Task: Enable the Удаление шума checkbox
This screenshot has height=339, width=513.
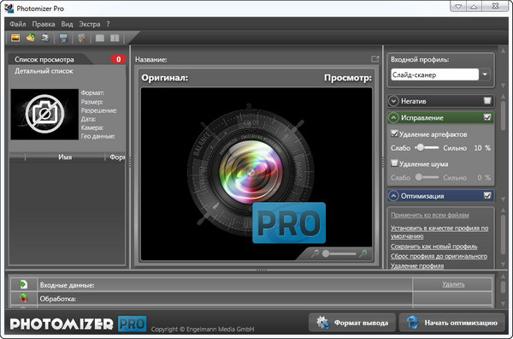Action: [x=394, y=164]
